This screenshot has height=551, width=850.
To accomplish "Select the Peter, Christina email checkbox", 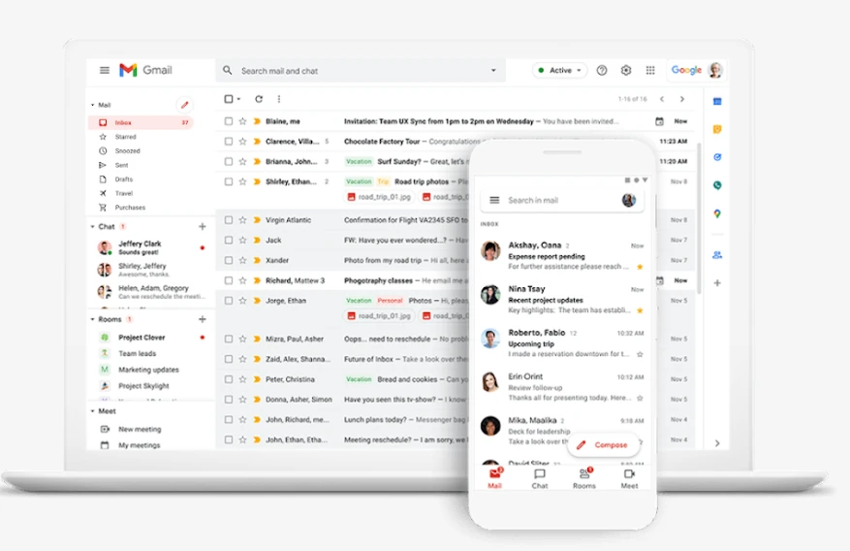I will pos(229,379).
